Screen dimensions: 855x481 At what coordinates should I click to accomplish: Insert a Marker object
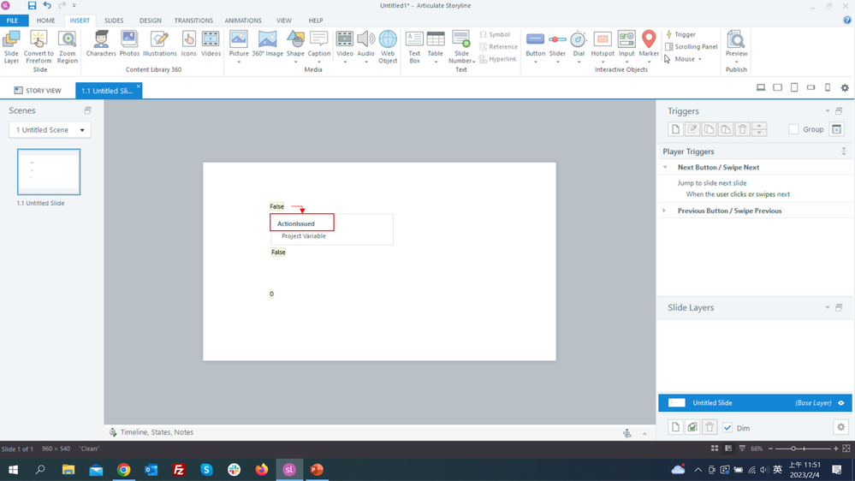tap(649, 46)
